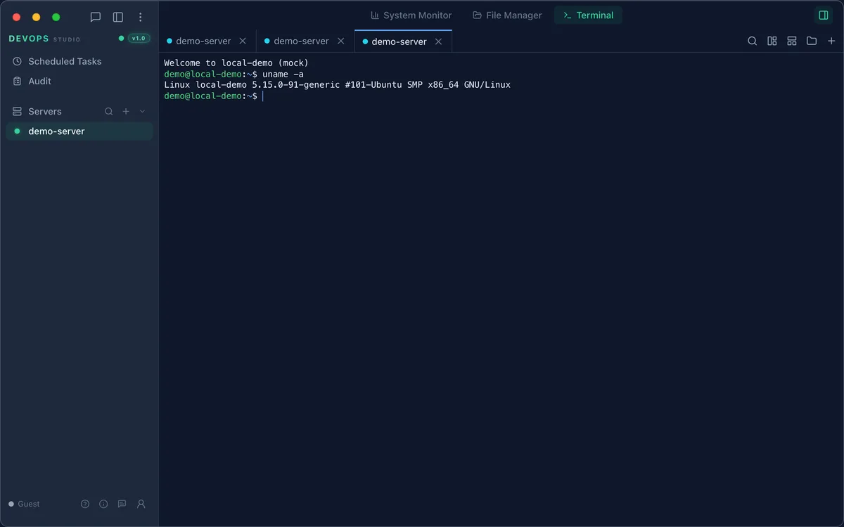The image size is (844, 527).
Task: Open the three-dot more options menu
Action: point(141,17)
